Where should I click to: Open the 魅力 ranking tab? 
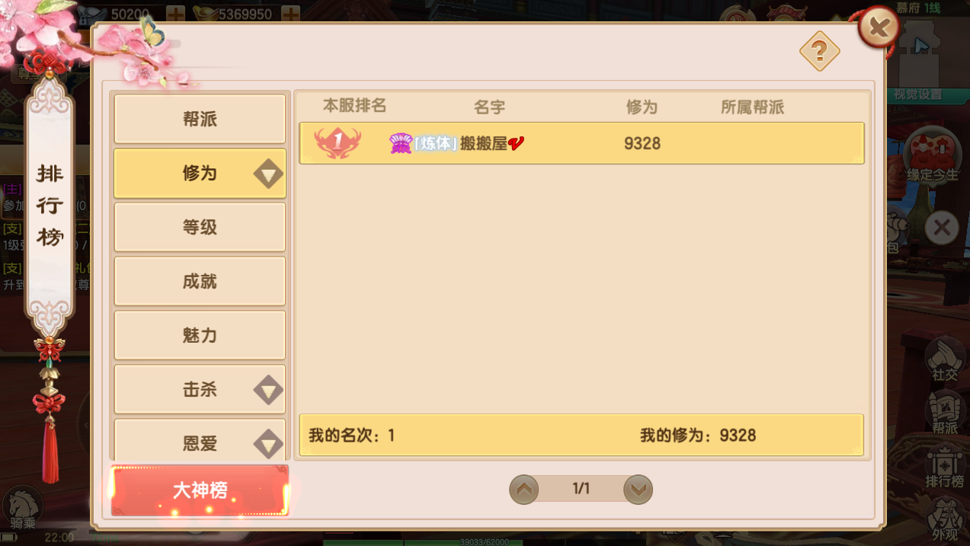[200, 336]
